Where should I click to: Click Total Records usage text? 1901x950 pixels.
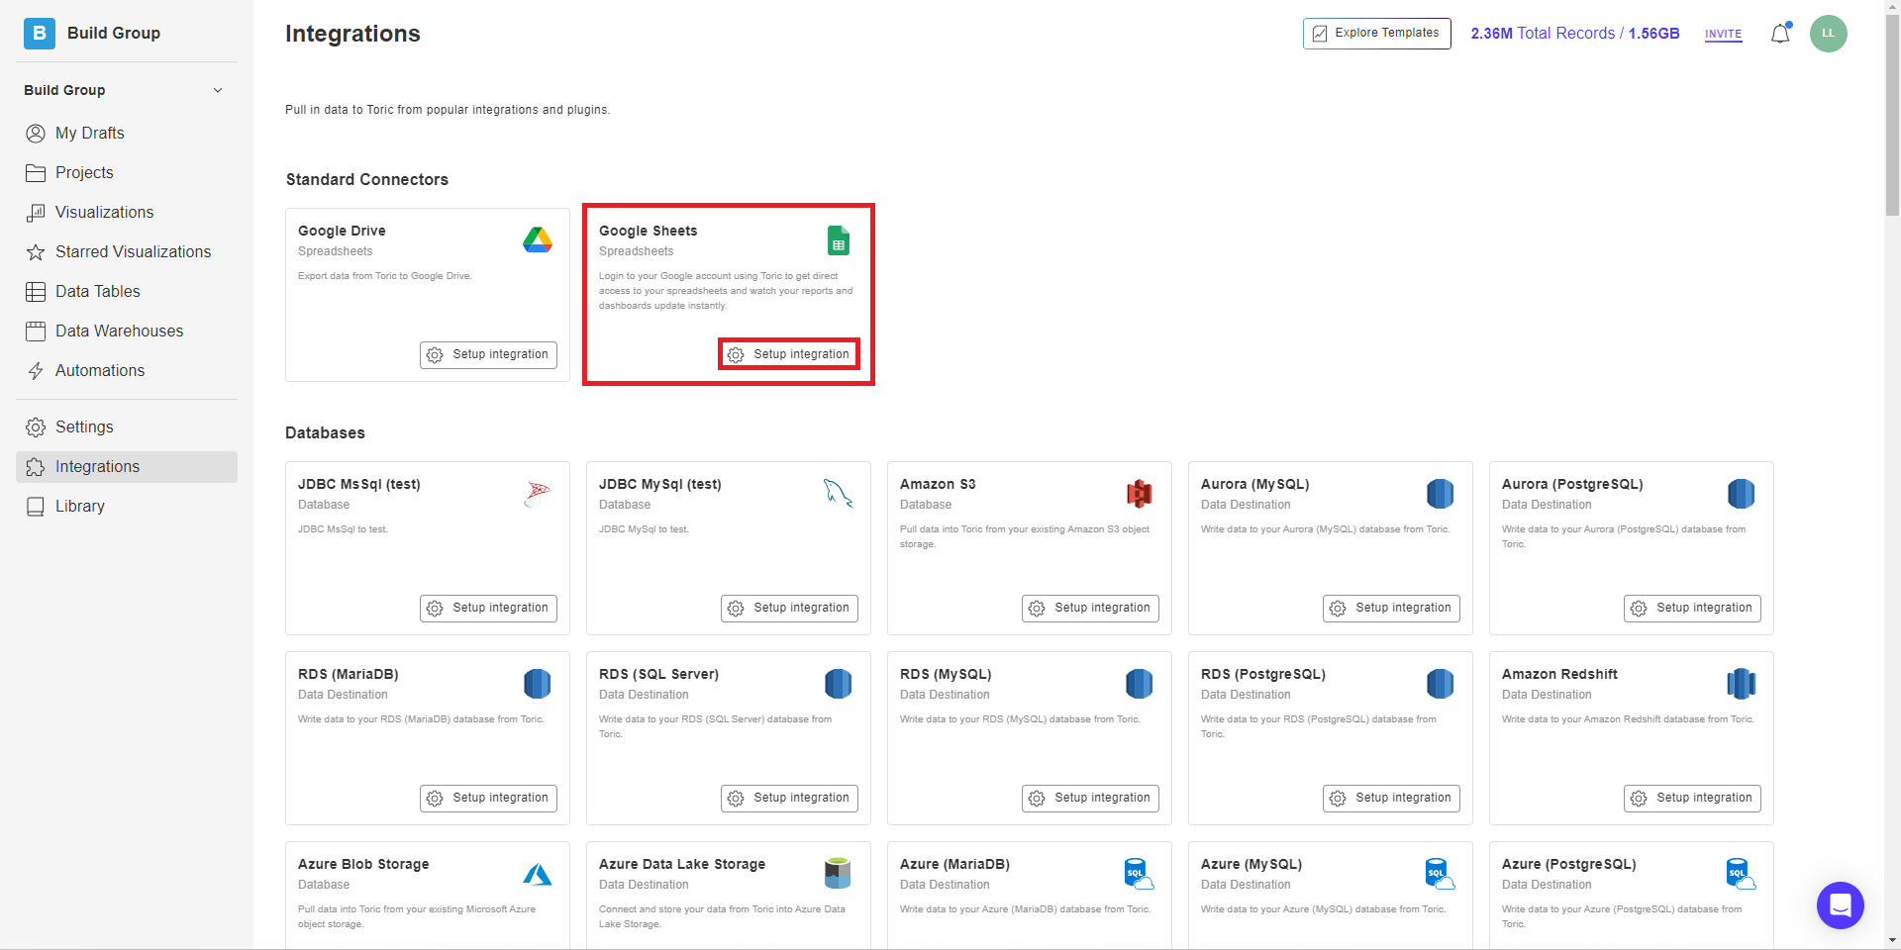[x=1575, y=33]
